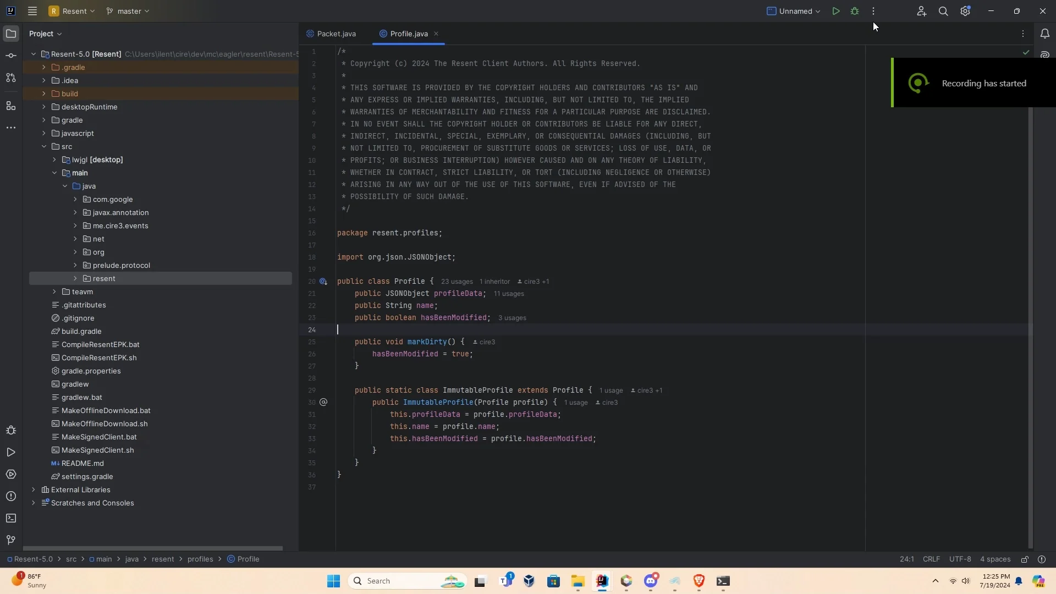Click the green Run button
This screenshot has height=594, width=1056.
(x=835, y=11)
